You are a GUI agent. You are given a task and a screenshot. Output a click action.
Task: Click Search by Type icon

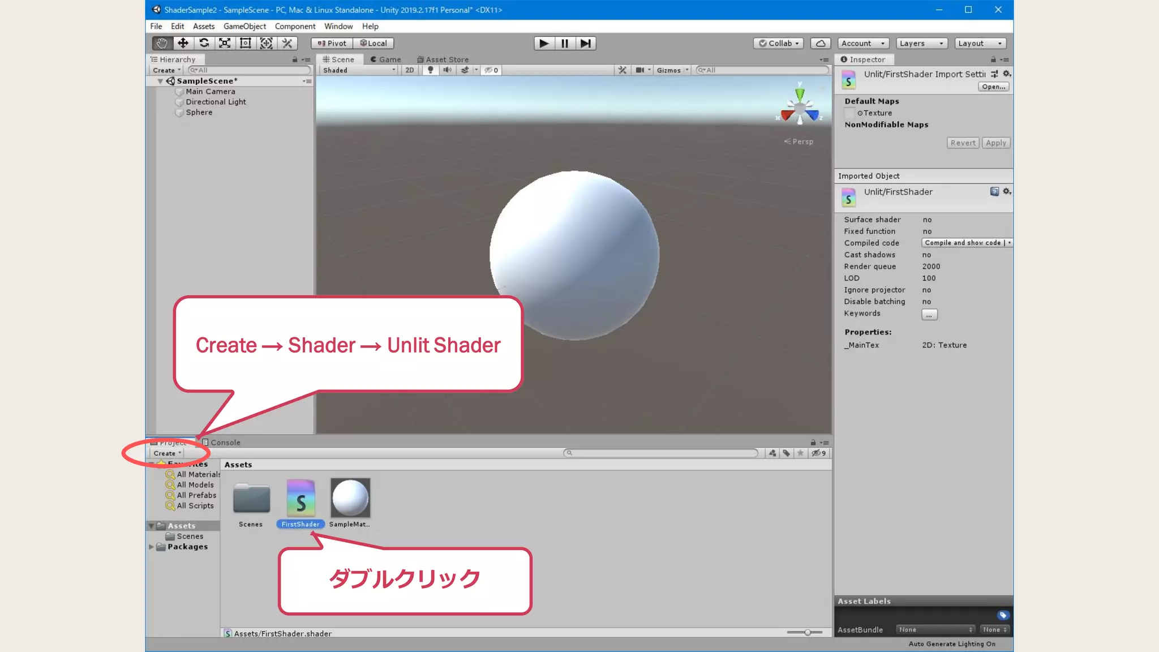(772, 453)
